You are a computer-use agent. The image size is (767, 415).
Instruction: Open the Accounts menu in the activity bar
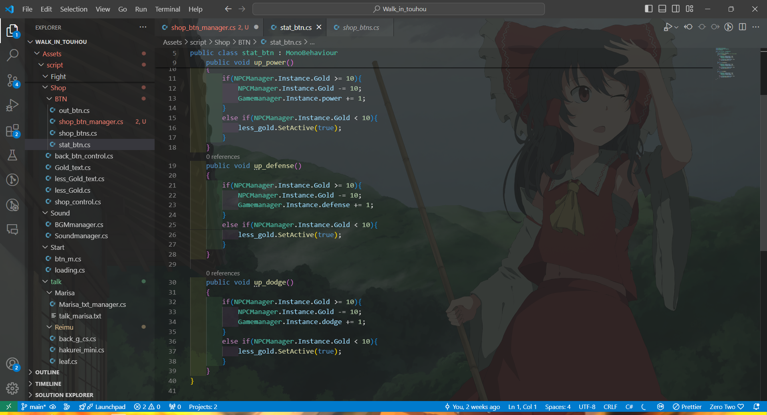pyautogui.click(x=12, y=364)
